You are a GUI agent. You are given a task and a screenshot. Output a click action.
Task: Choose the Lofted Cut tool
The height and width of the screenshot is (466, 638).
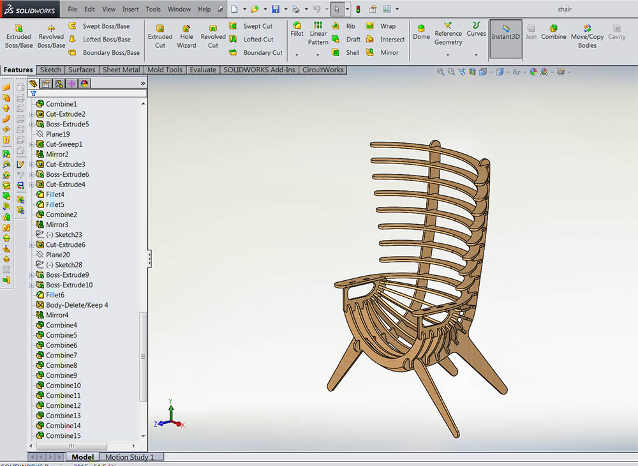(251, 39)
